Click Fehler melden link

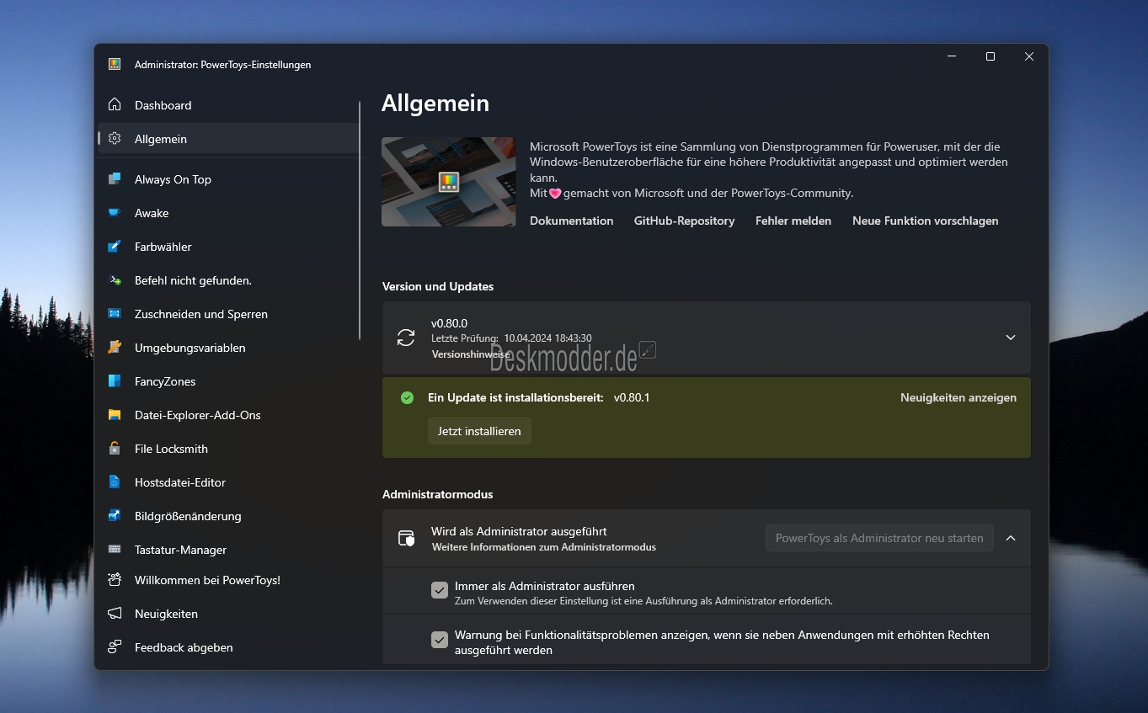(x=793, y=221)
